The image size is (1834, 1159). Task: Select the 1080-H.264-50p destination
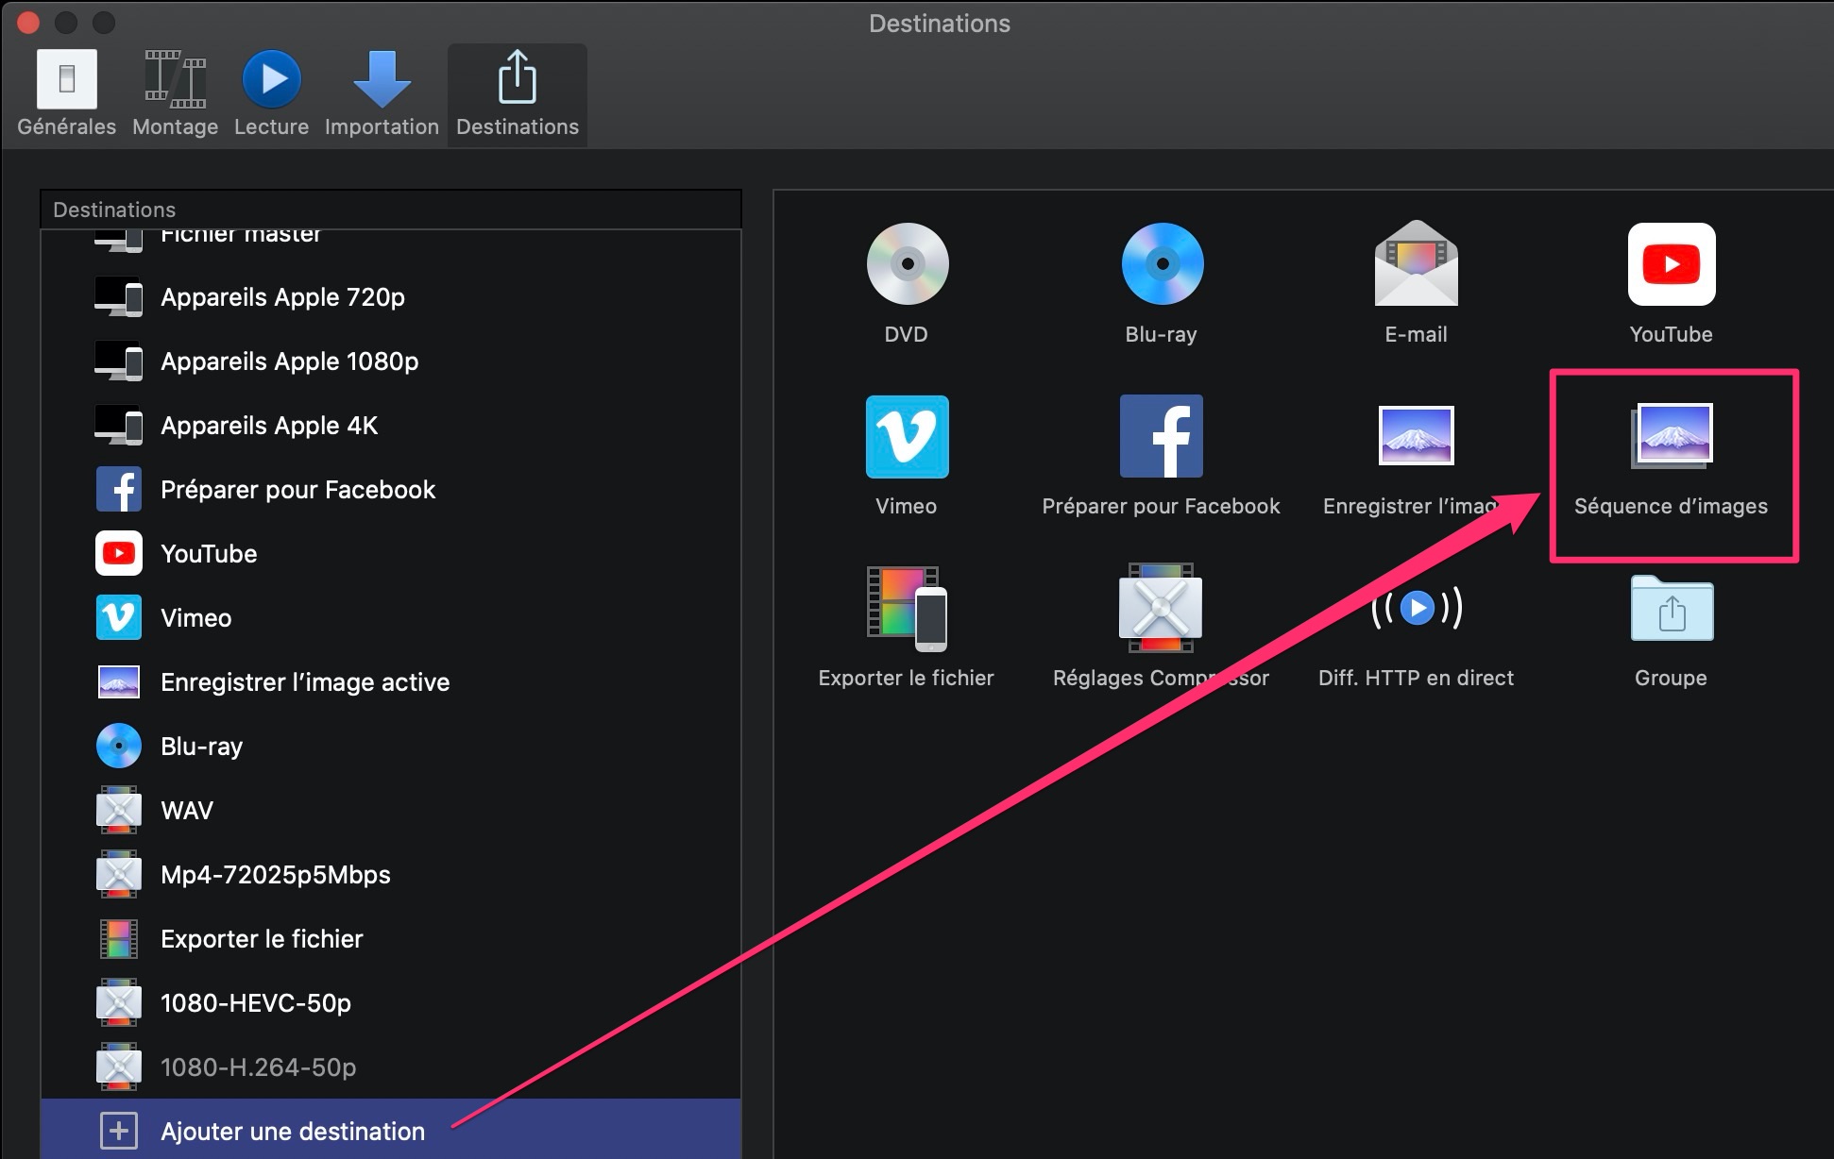pyautogui.click(x=391, y=1067)
